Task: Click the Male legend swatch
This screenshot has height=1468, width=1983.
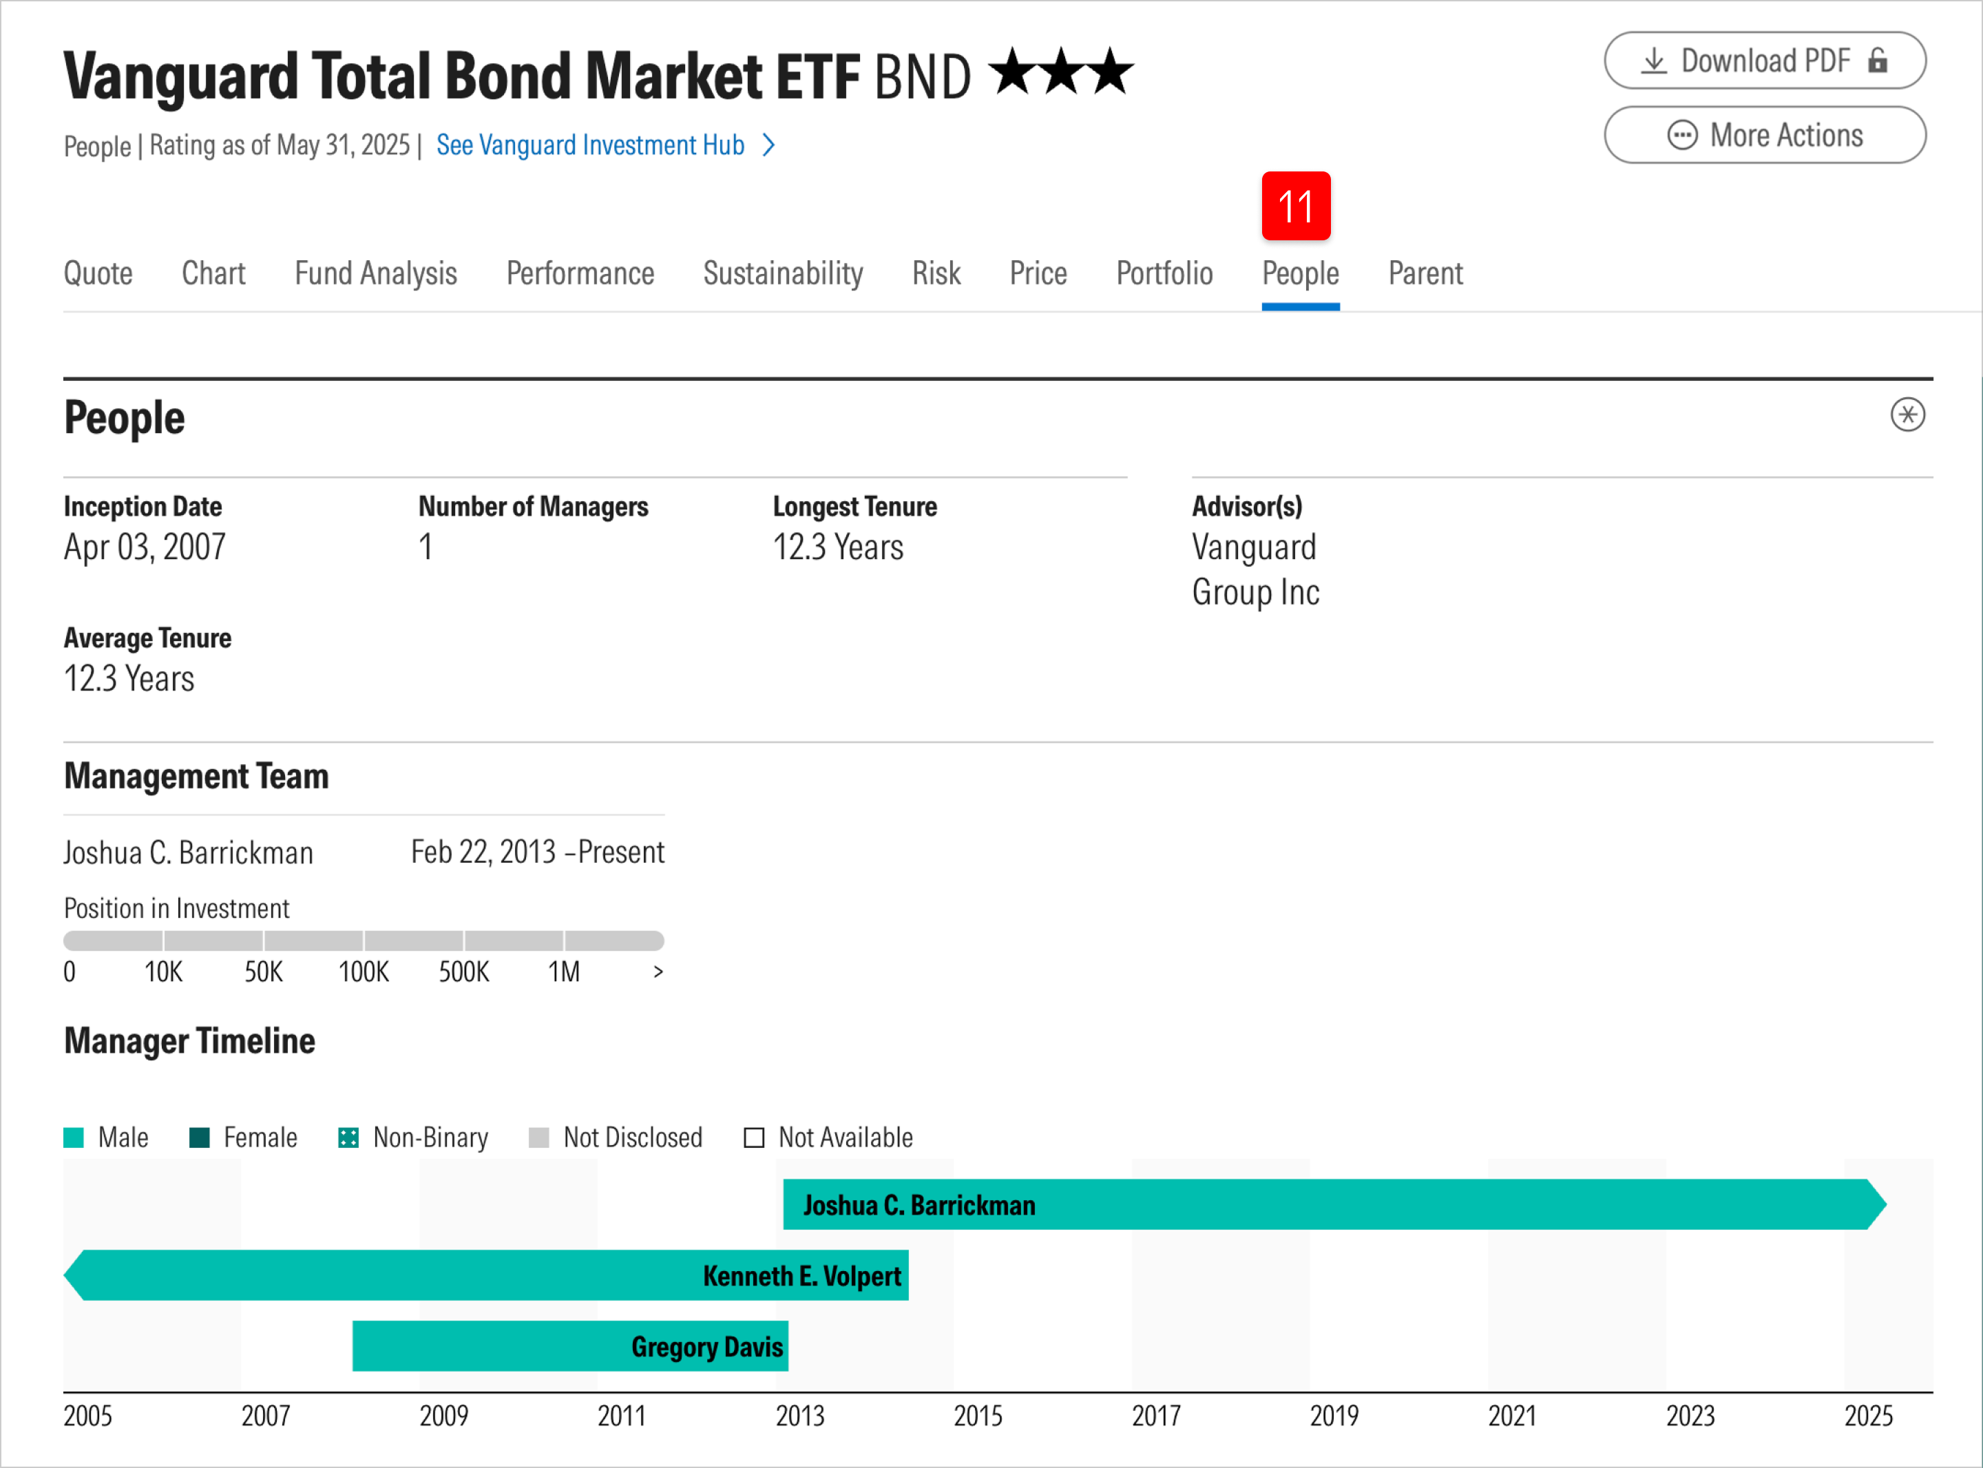Action: coord(74,1137)
